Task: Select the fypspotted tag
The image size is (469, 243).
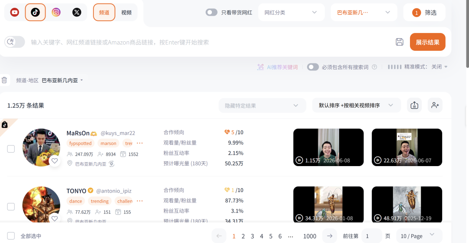Action: 80,143
